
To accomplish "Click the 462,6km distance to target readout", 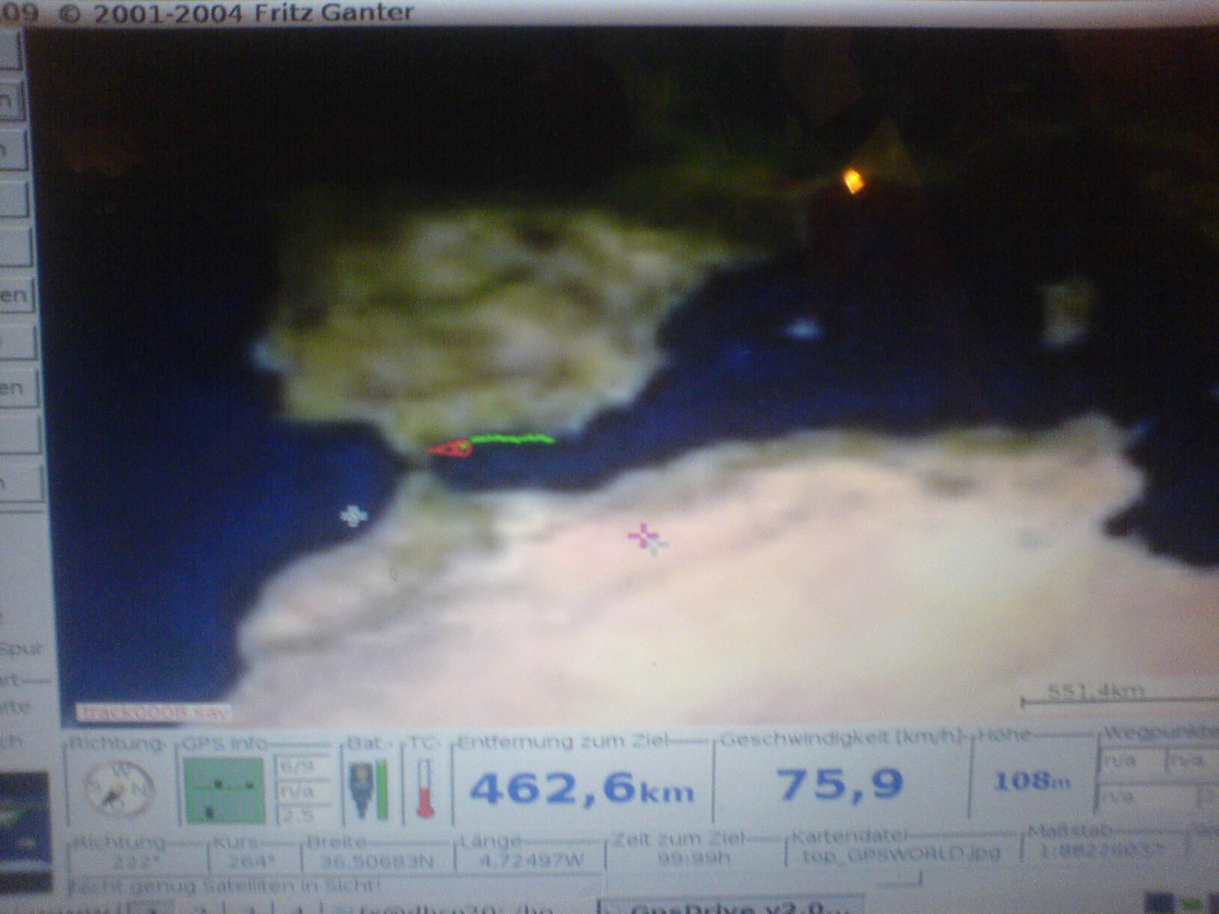I will 581,789.
